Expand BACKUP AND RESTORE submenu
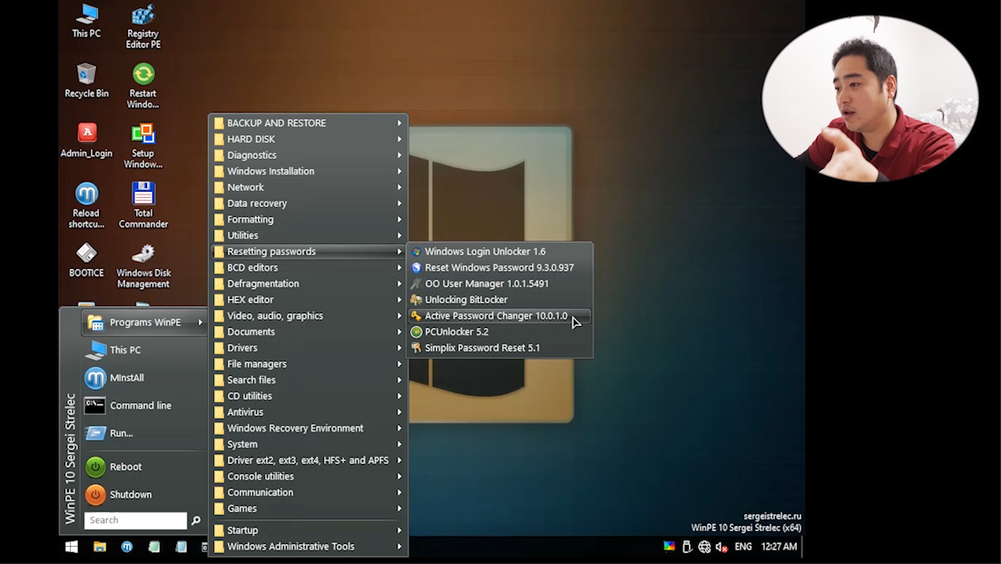 tap(309, 123)
